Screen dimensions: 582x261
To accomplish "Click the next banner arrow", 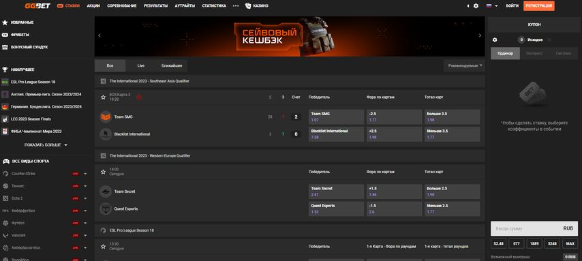I will click(480, 35).
